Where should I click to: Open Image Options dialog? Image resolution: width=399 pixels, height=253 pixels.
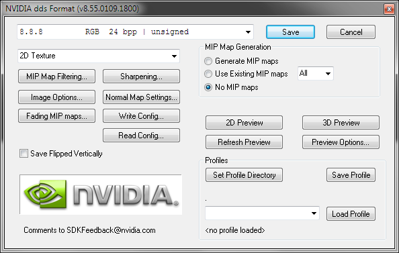click(x=56, y=97)
